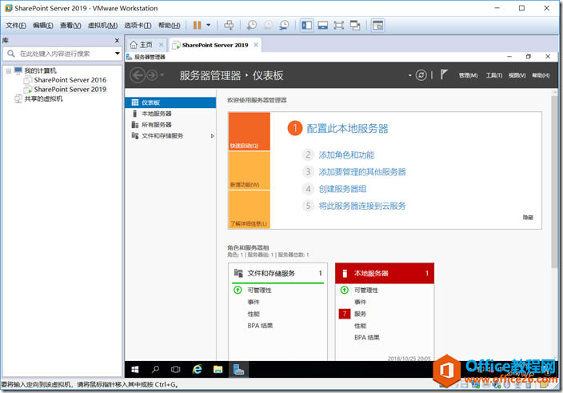Click the 了解详细信息(L) tile
This screenshot has height=393, width=563.
coord(250,210)
